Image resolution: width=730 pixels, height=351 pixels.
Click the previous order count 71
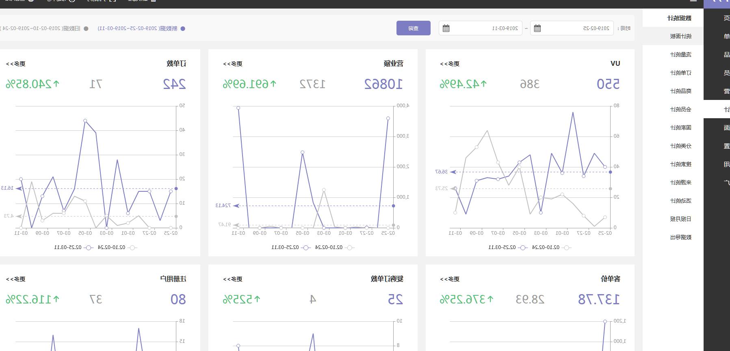coord(96,84)
